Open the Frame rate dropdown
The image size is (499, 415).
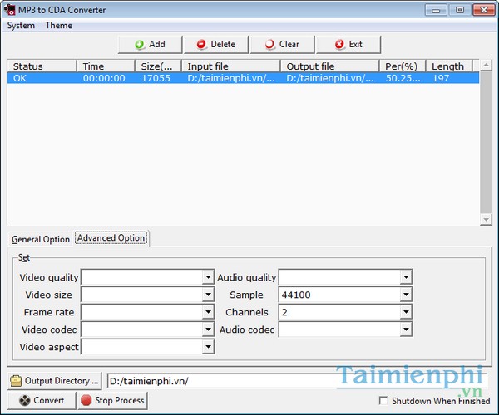click(x=208, y=312)
